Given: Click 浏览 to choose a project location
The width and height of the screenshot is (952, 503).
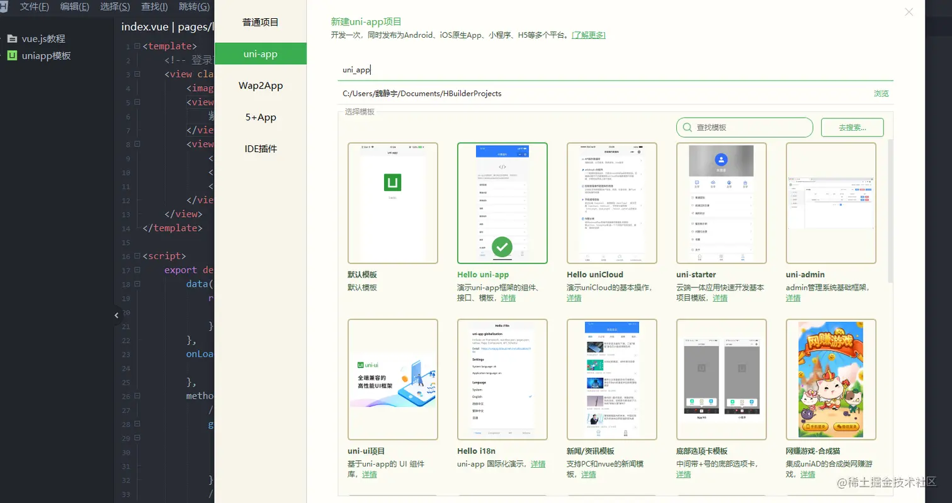Looking at the screenshot, I should pyautogui.click(x=881, y=92).
